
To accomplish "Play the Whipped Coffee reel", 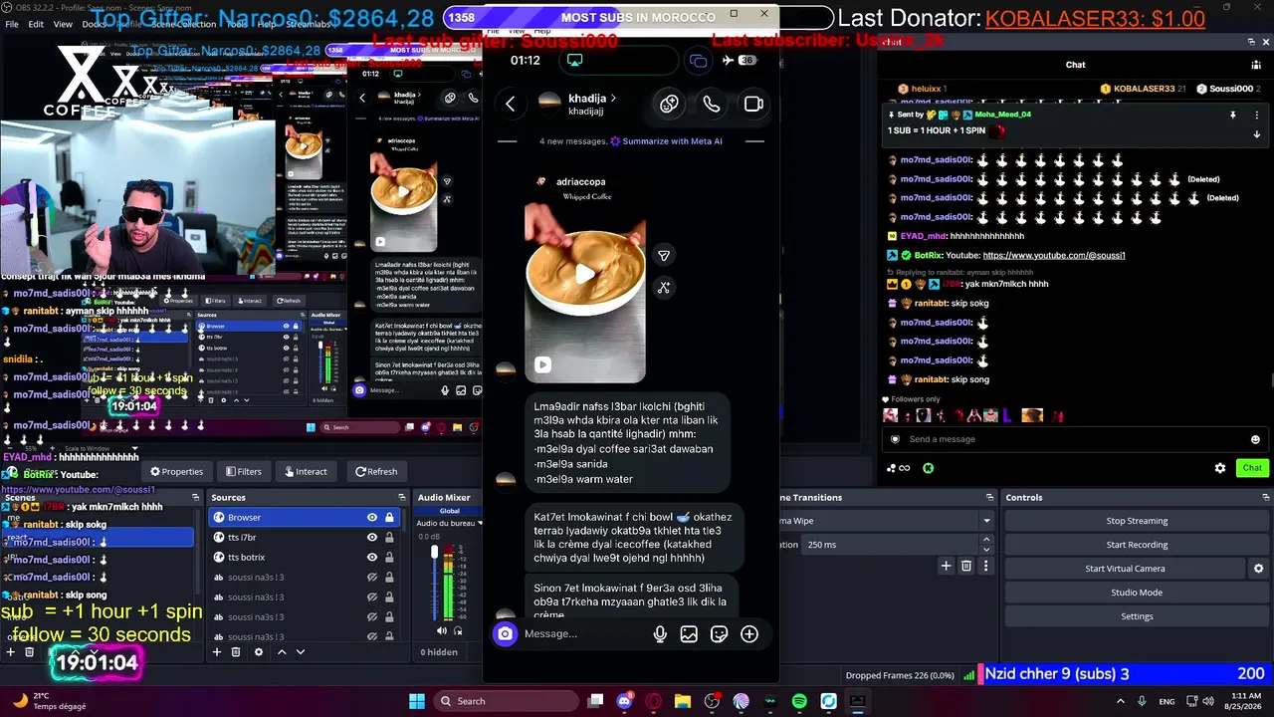I will (584, 274).
